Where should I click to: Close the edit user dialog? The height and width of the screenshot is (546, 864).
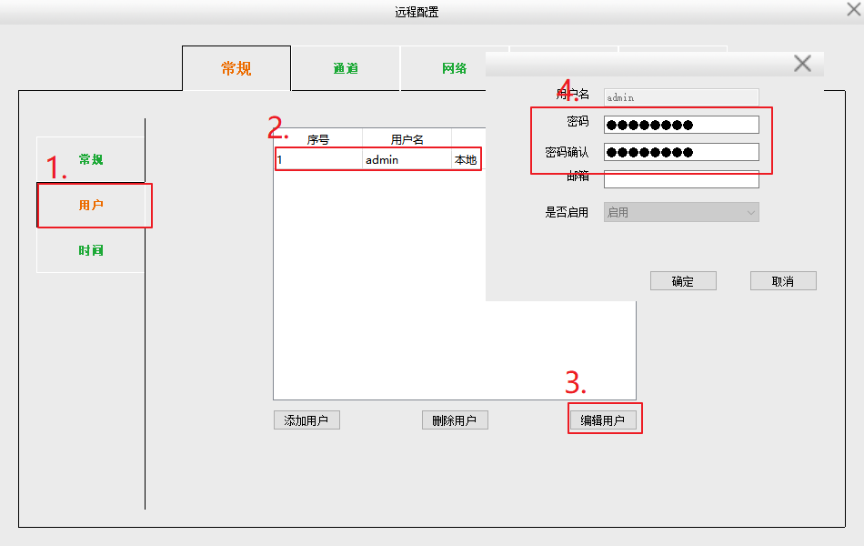pyautogui.click(x=802, y=64)
